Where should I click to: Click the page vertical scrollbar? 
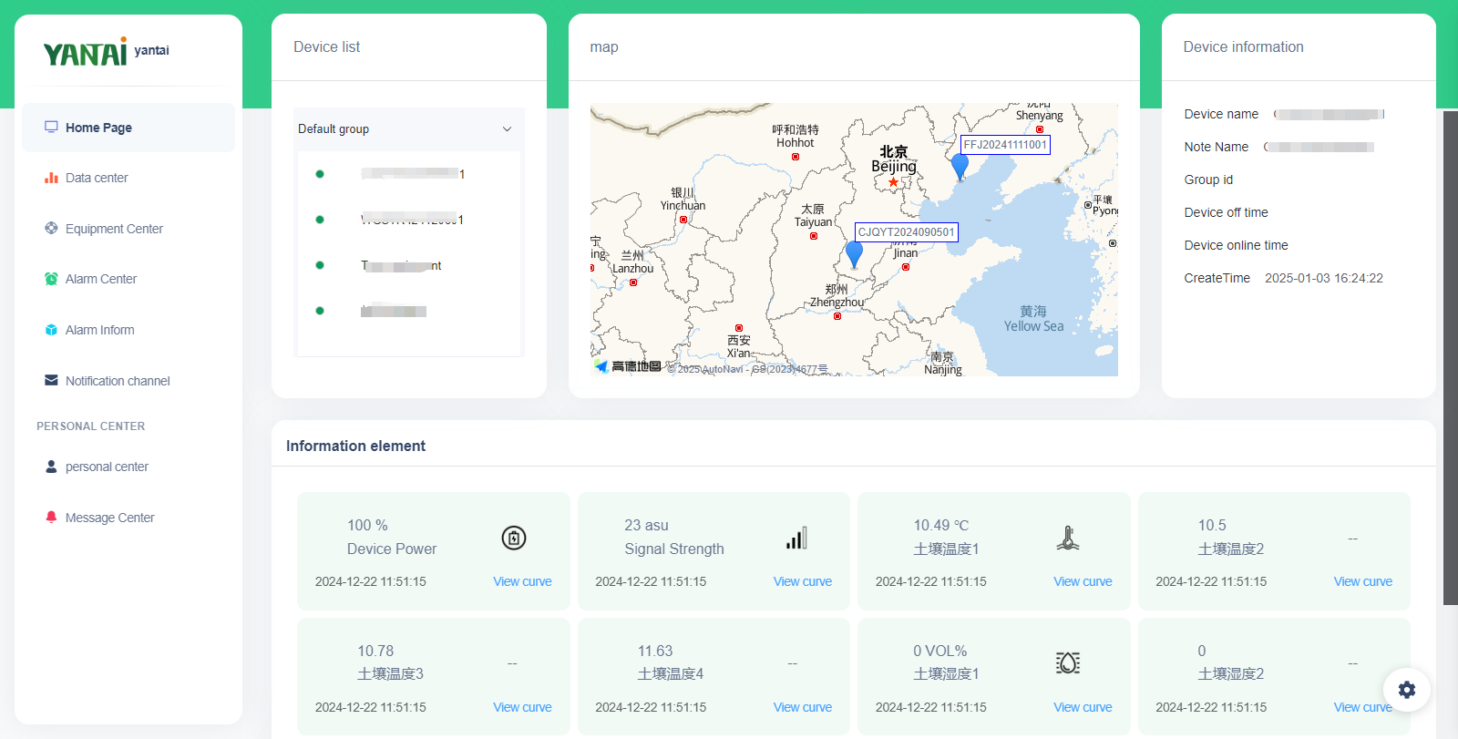pyautogui.click(x=1451, y=357)
